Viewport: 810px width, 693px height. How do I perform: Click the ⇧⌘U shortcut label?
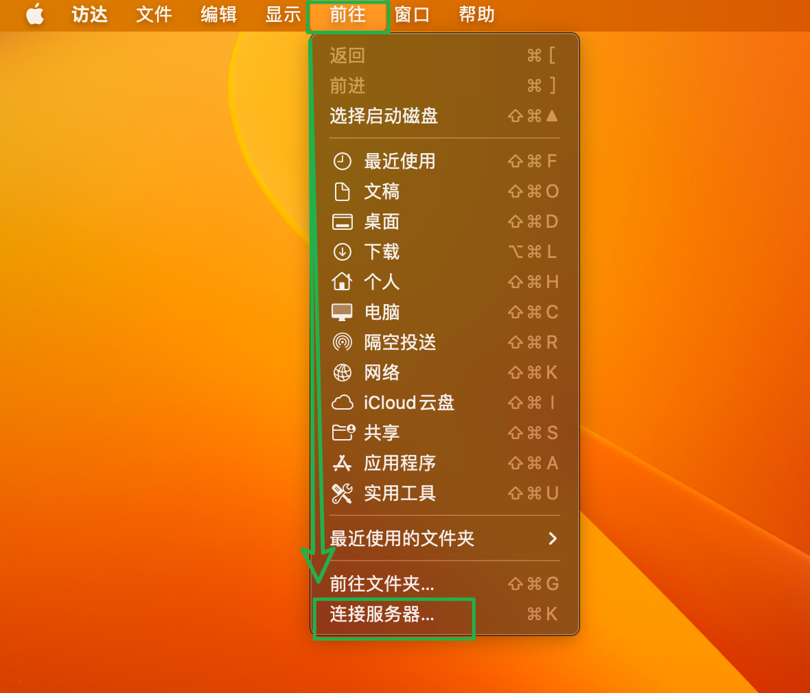coord(533,493)
